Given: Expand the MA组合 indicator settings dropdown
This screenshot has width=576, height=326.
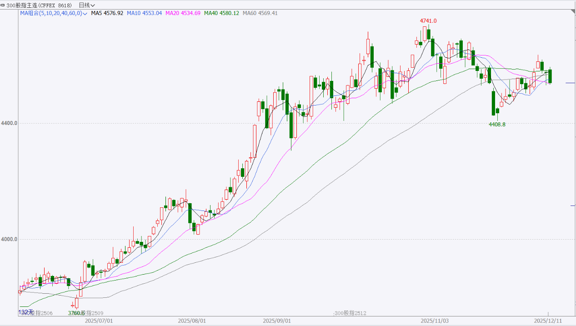Looking at the screenshot, I should coord(85,14).
